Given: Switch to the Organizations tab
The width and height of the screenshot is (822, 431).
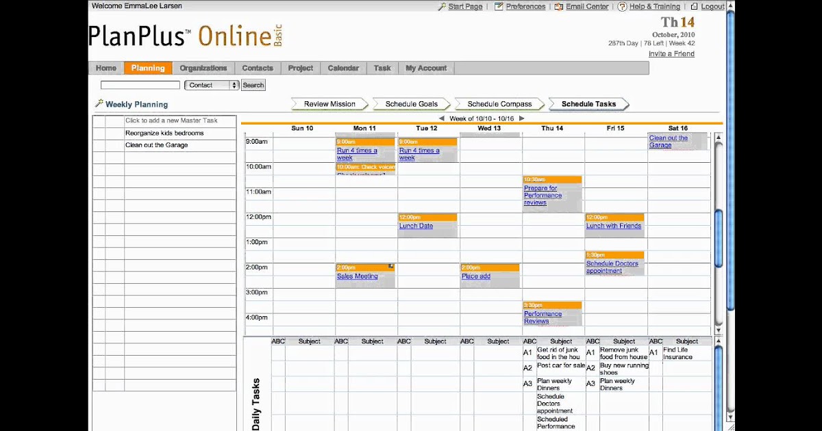Looking at the screenshot, I should click(203, 68).
